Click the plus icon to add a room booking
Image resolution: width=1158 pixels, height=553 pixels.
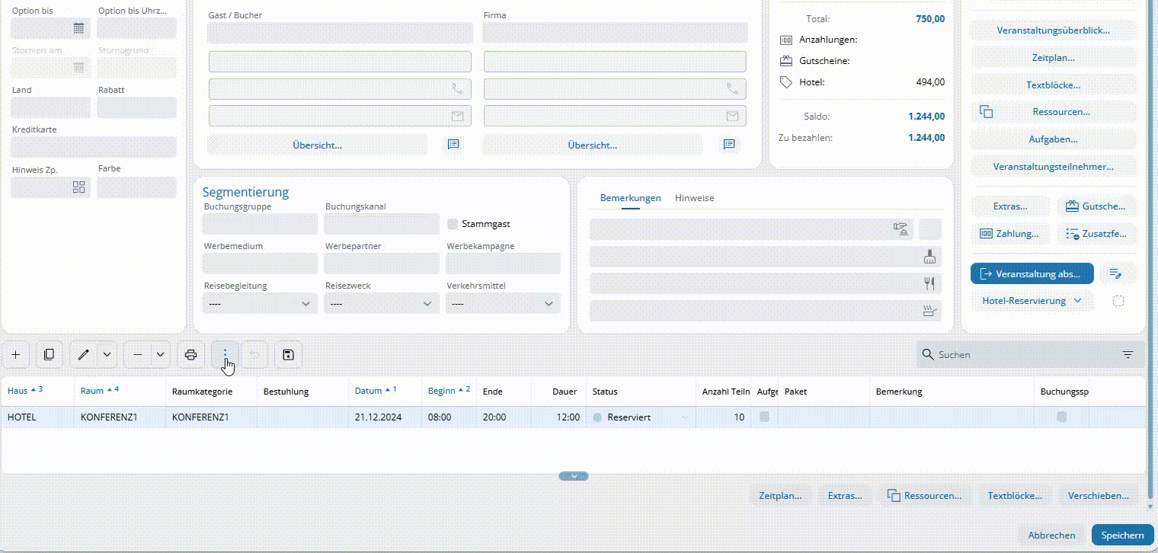(16, 355)
